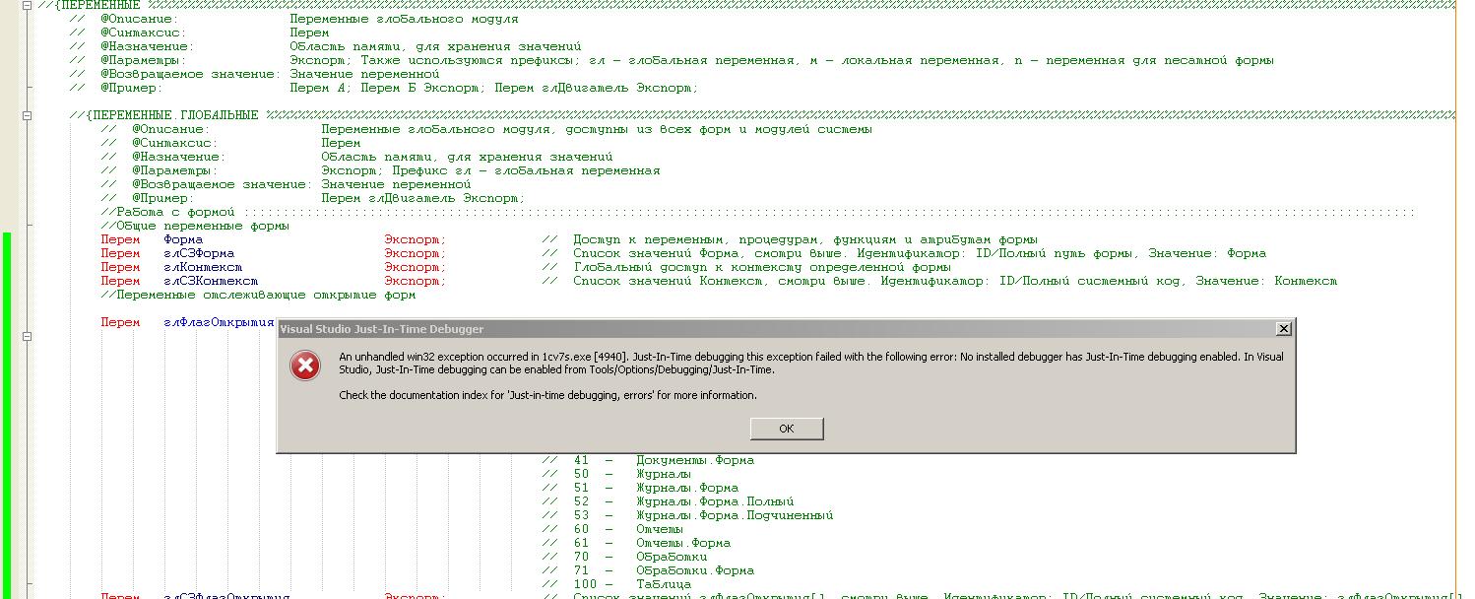Collapse the top ПЕРЕМЕННЫЕ region fold marker
The image size is (1475, 599).
tap(27, 5)
